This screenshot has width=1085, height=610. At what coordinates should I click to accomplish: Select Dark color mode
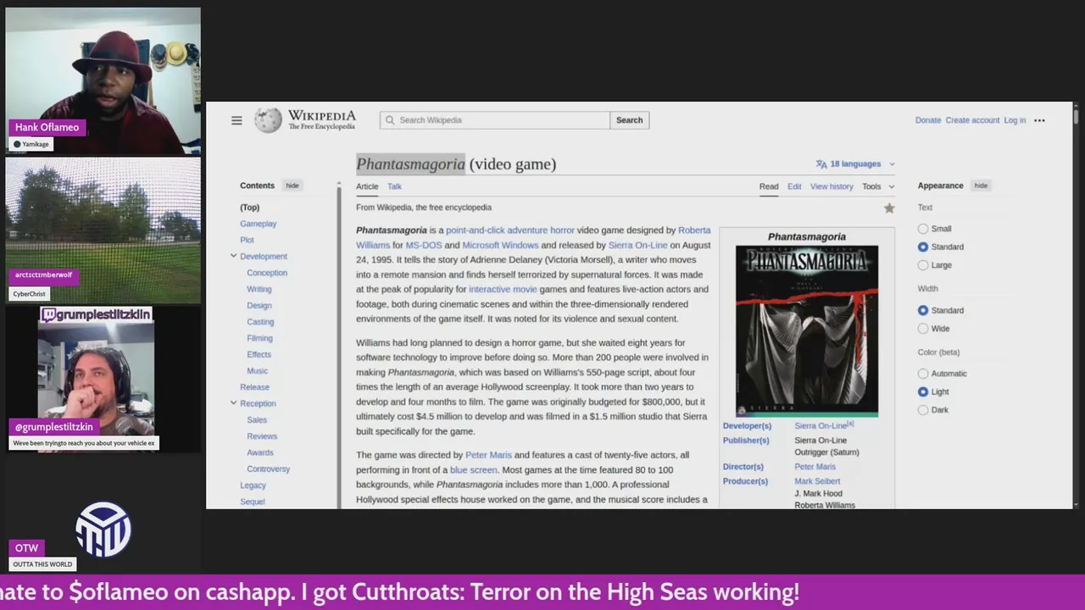pyautogui.click(x=923, y=410)
